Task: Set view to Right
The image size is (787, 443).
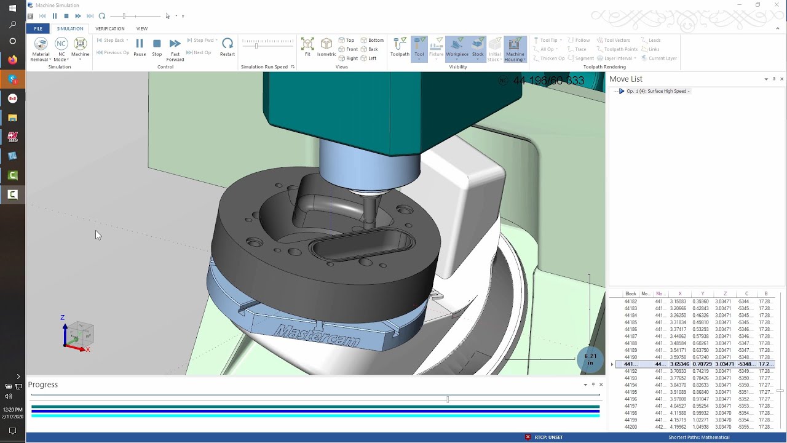Action: (348, 58)
